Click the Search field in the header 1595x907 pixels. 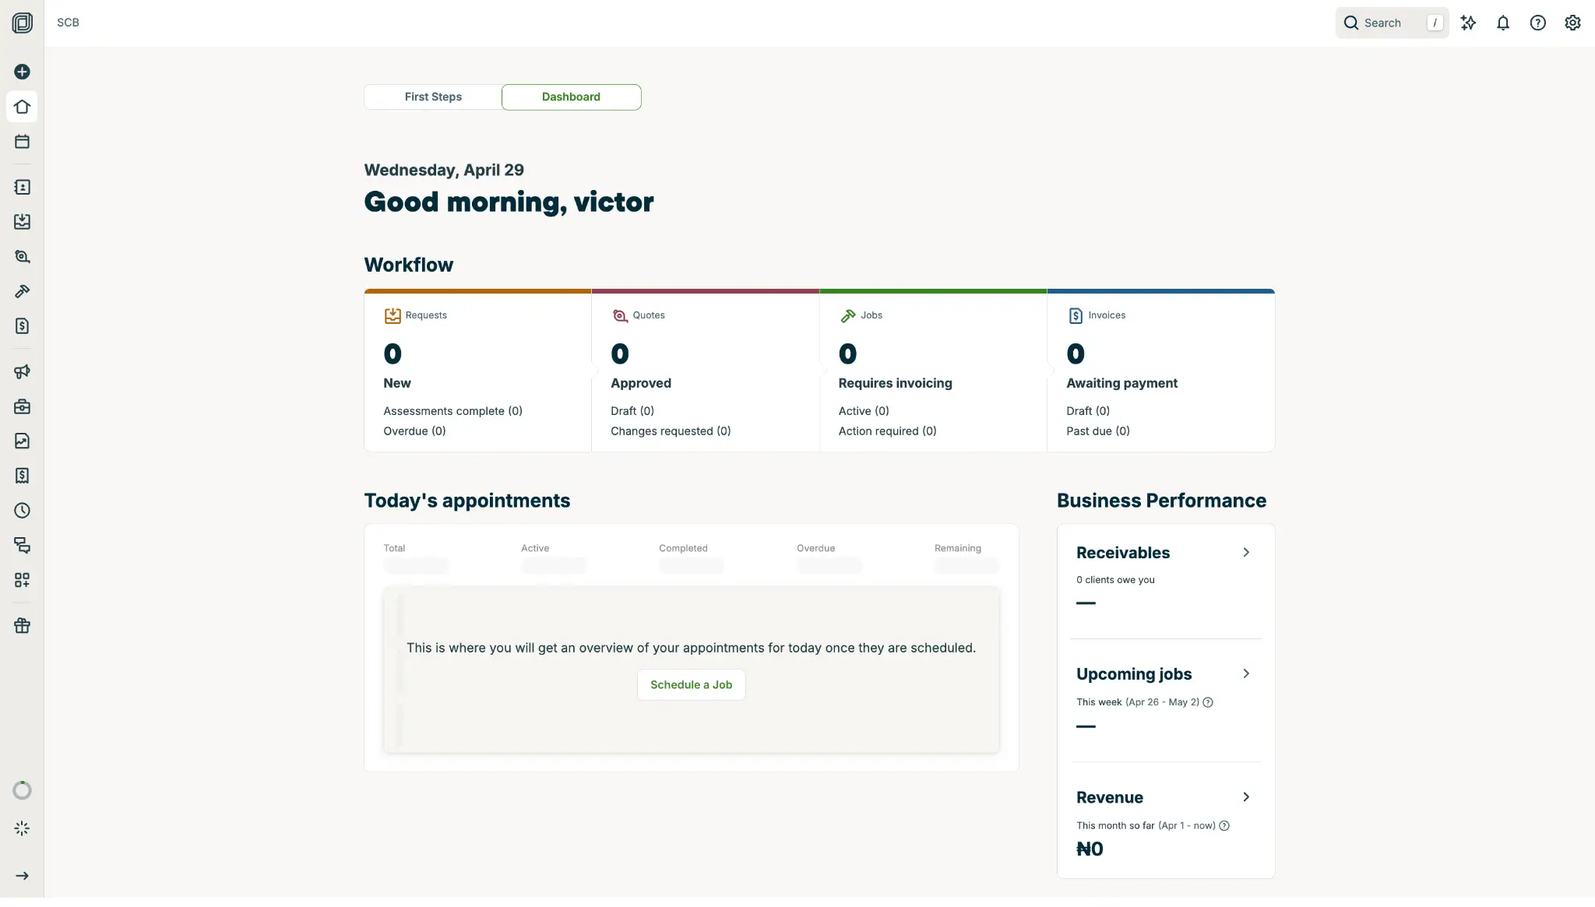pyautogui.click(x=1391, y=23)
